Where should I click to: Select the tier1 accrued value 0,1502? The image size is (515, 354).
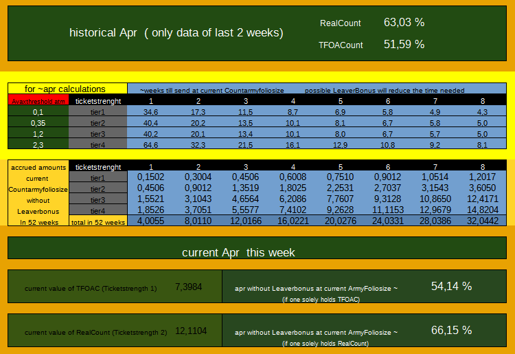tap(151, 177)
